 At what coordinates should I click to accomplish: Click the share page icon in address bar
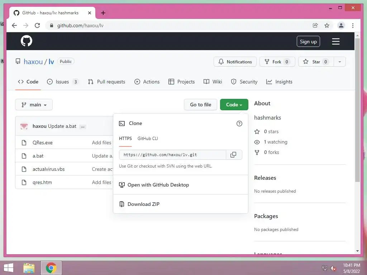pos(315,25)
